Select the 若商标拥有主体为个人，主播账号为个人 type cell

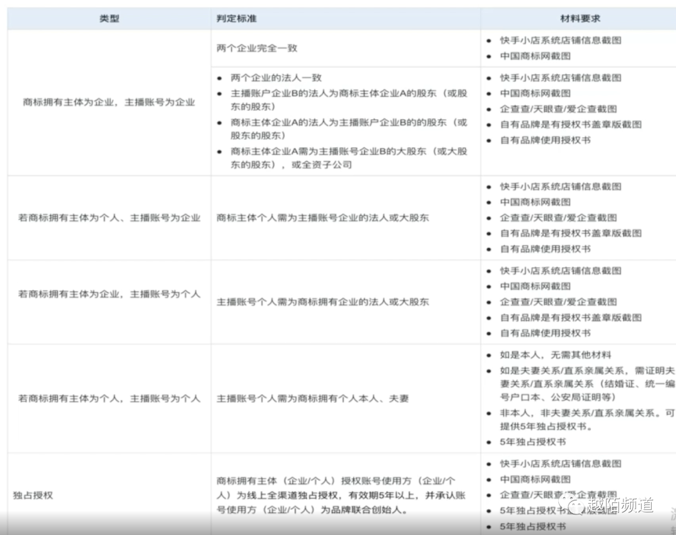[x=109, y=398]
